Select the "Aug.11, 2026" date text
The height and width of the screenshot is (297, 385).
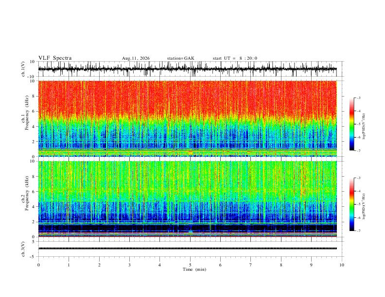point(136,58)
